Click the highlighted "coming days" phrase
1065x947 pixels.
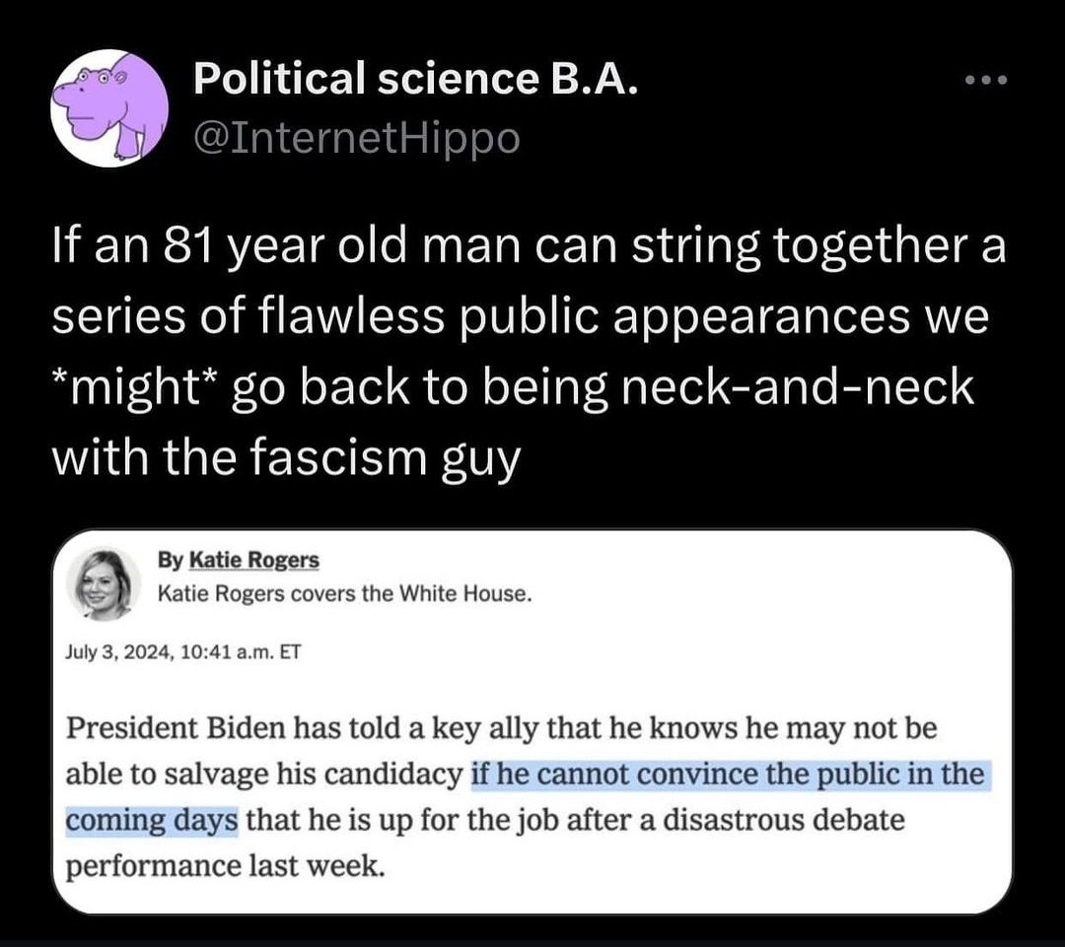pos(153,820)
